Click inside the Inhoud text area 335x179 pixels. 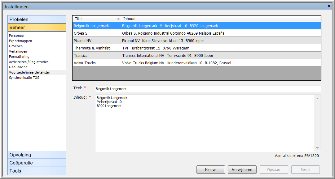205,123
